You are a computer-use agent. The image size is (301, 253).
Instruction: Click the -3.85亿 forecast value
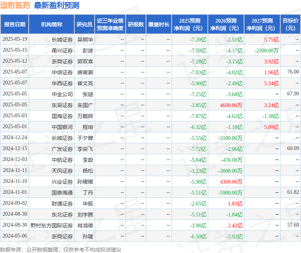(x=198, y=105)
